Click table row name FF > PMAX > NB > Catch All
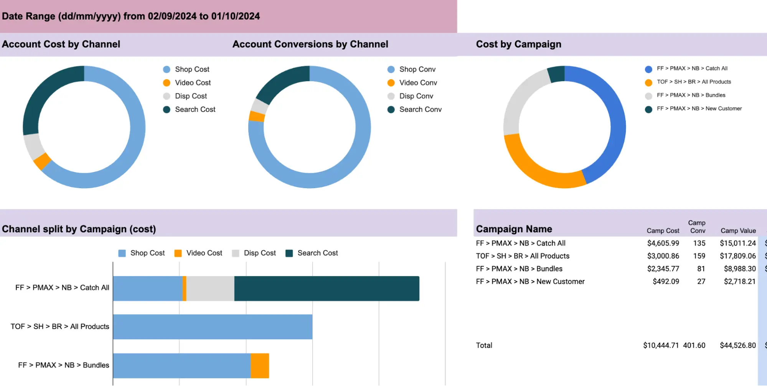Viewport: 767px width, 386px height. (521, 243)
